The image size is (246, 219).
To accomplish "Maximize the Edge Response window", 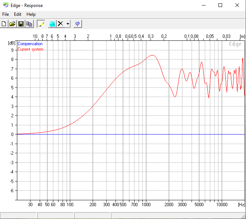I will tap(220, 5).
